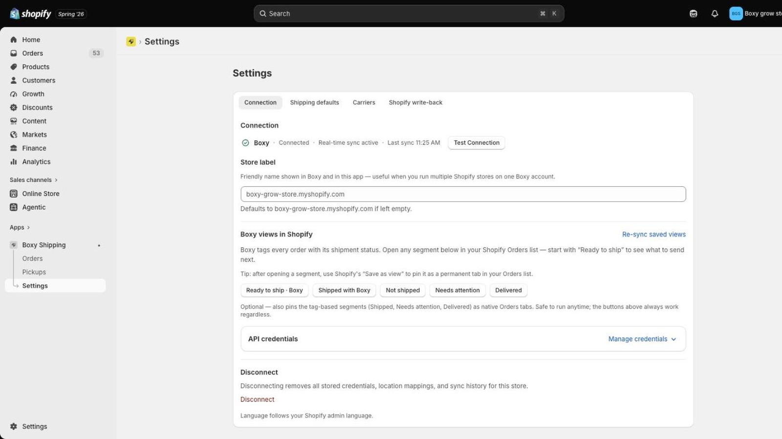The image size is (782, 439).
Task: Switch to the Connection tab
Action: click(261, 102)
